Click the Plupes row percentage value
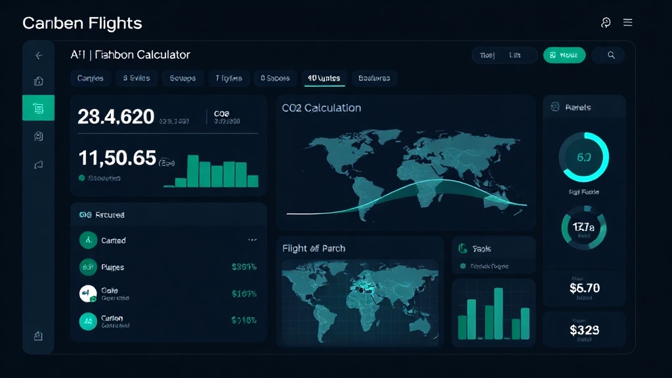672x378 pixels. pos(244,267)
